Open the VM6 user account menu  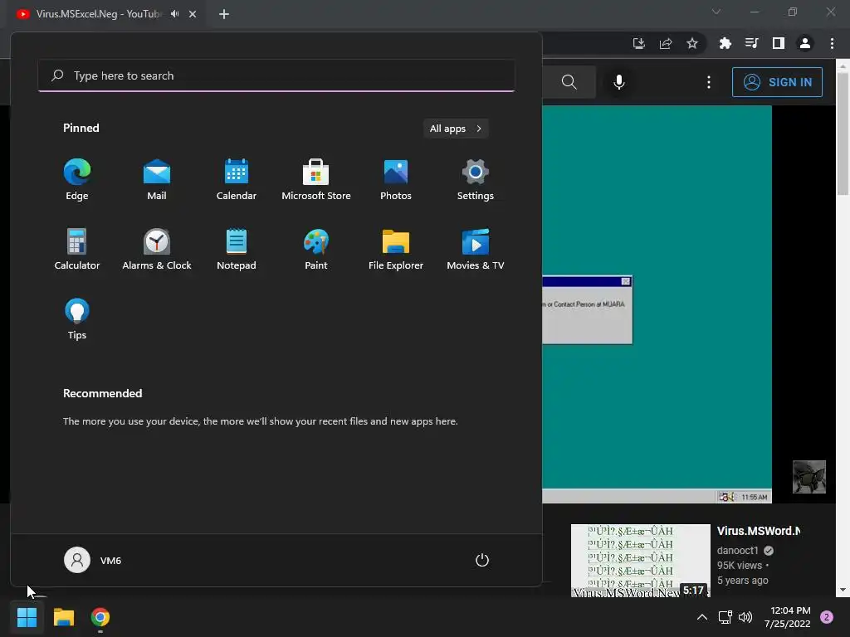pos(93,560)
